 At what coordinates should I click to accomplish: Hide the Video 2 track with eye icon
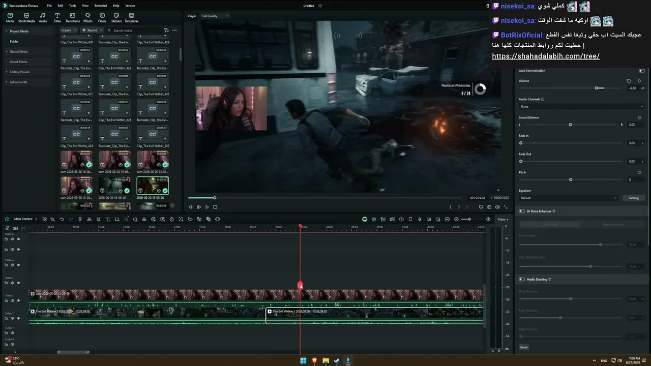pyautogui.click(x=18, y=300)
